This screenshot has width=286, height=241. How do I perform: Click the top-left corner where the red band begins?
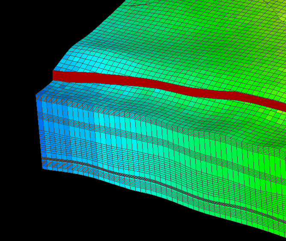coord(54,72)
